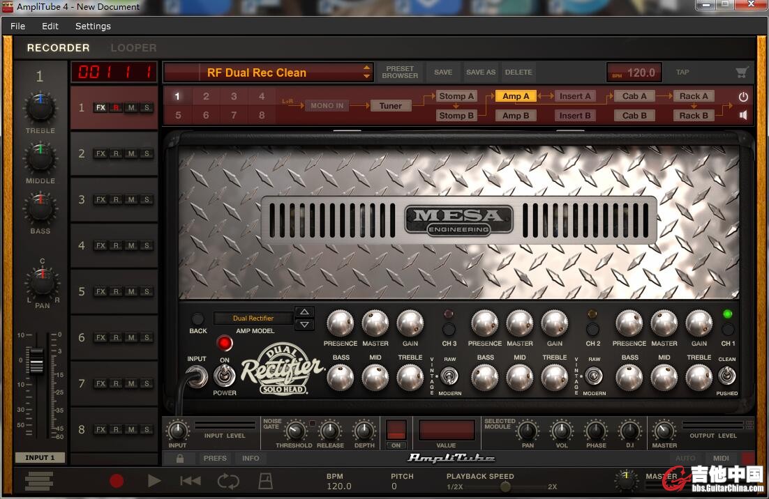Select the CH 3 channel button

pos(449,328)
